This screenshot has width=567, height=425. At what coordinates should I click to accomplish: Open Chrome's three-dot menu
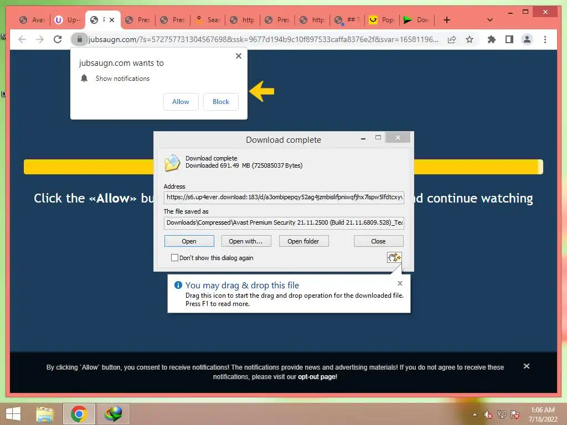pos(545,39)
